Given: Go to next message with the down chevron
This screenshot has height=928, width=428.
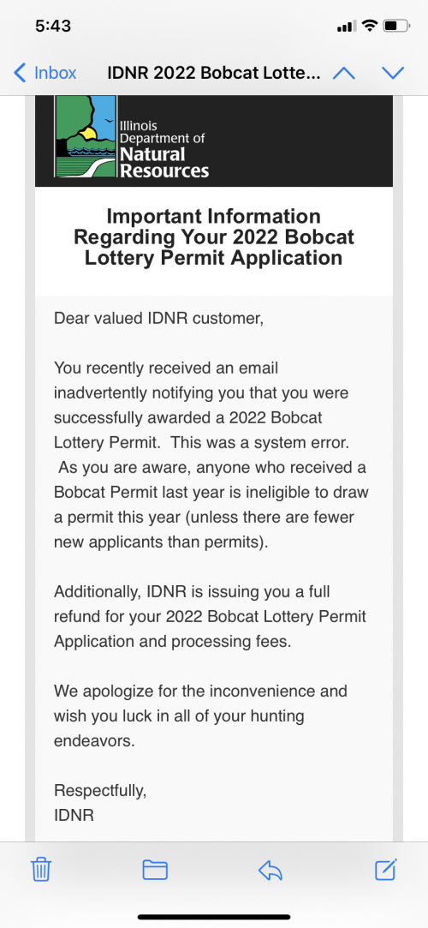Looking at the screenshot, I should 393,73.
